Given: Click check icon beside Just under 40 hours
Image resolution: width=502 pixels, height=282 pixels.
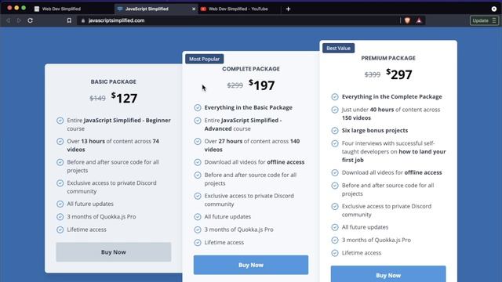Looking at the screenshot, I should click(x=335, y=110).
